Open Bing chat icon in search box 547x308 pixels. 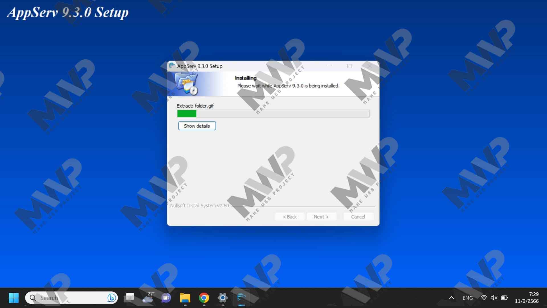[x=111, y=298]
